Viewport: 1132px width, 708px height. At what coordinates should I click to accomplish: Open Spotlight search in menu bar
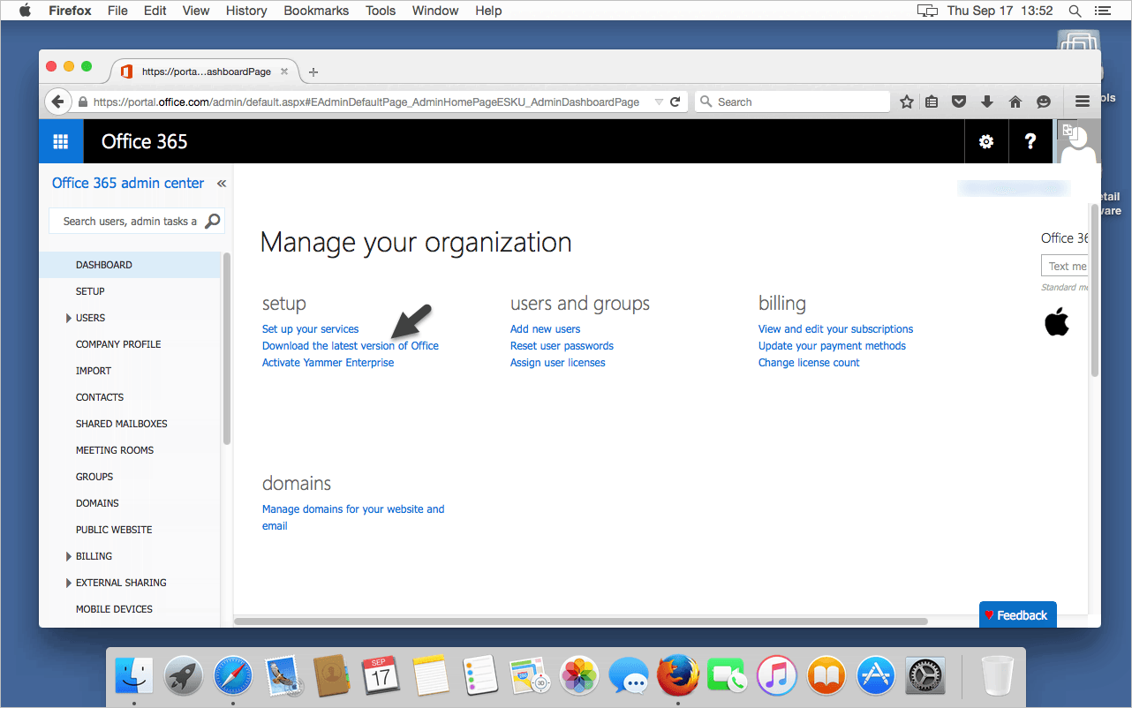pyautogui.click(x=1075, y=11)
